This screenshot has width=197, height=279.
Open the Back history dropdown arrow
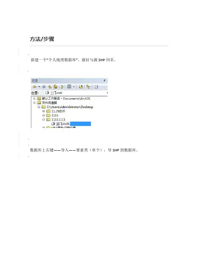pos(39,87)
